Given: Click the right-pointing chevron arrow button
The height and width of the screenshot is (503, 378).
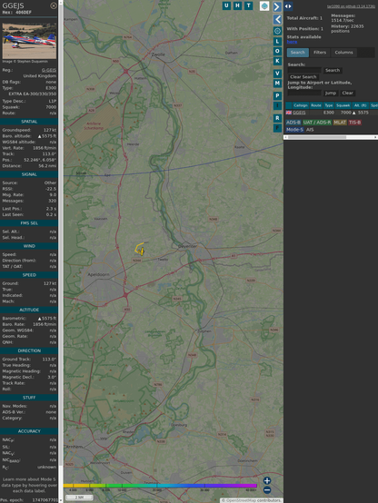Looking at the screenshot, I should coord(277,6).
